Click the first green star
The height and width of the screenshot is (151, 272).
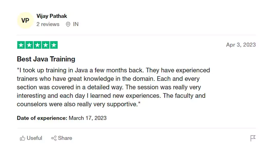tap(21, 45)
